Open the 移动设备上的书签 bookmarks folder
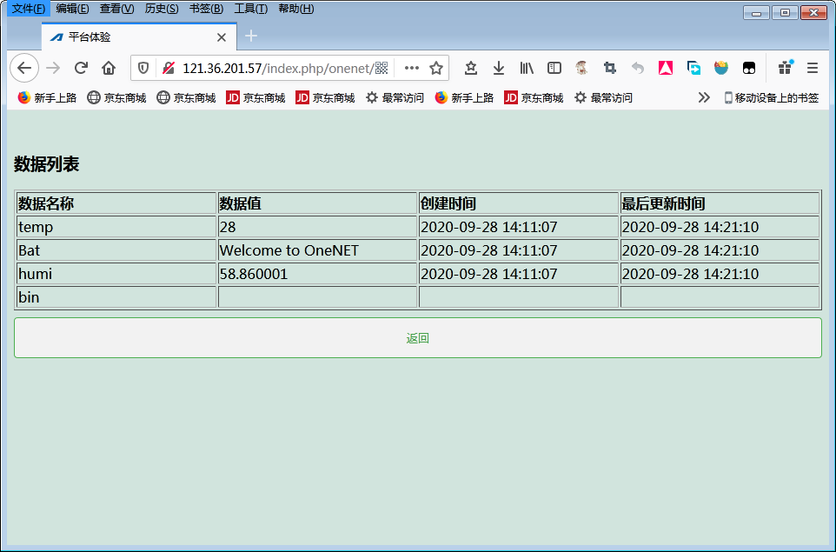The image size is (836, 552). [771, 97]
